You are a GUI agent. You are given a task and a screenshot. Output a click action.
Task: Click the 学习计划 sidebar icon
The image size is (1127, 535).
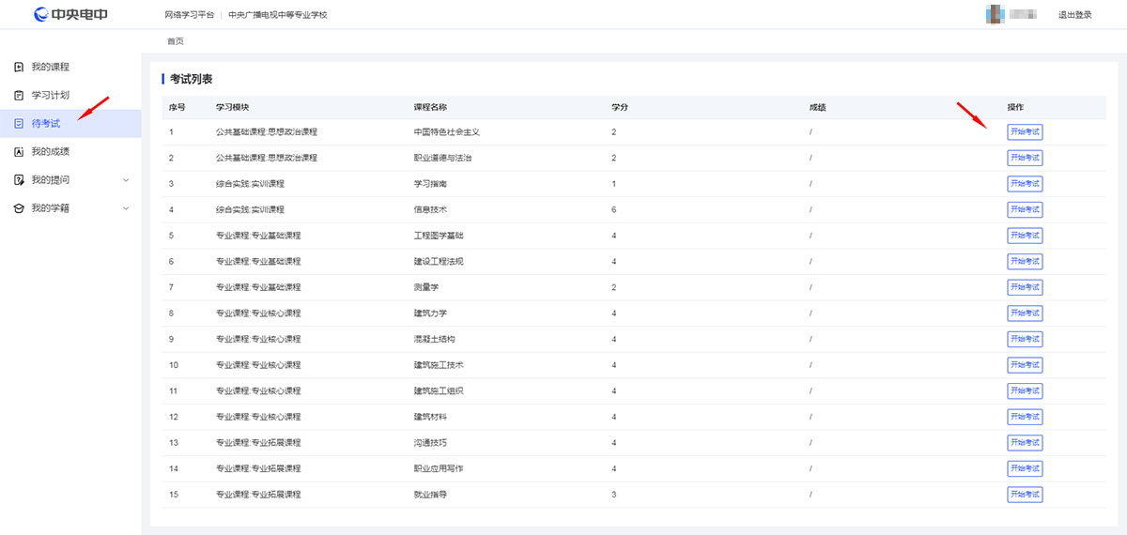tap(19, 95)
